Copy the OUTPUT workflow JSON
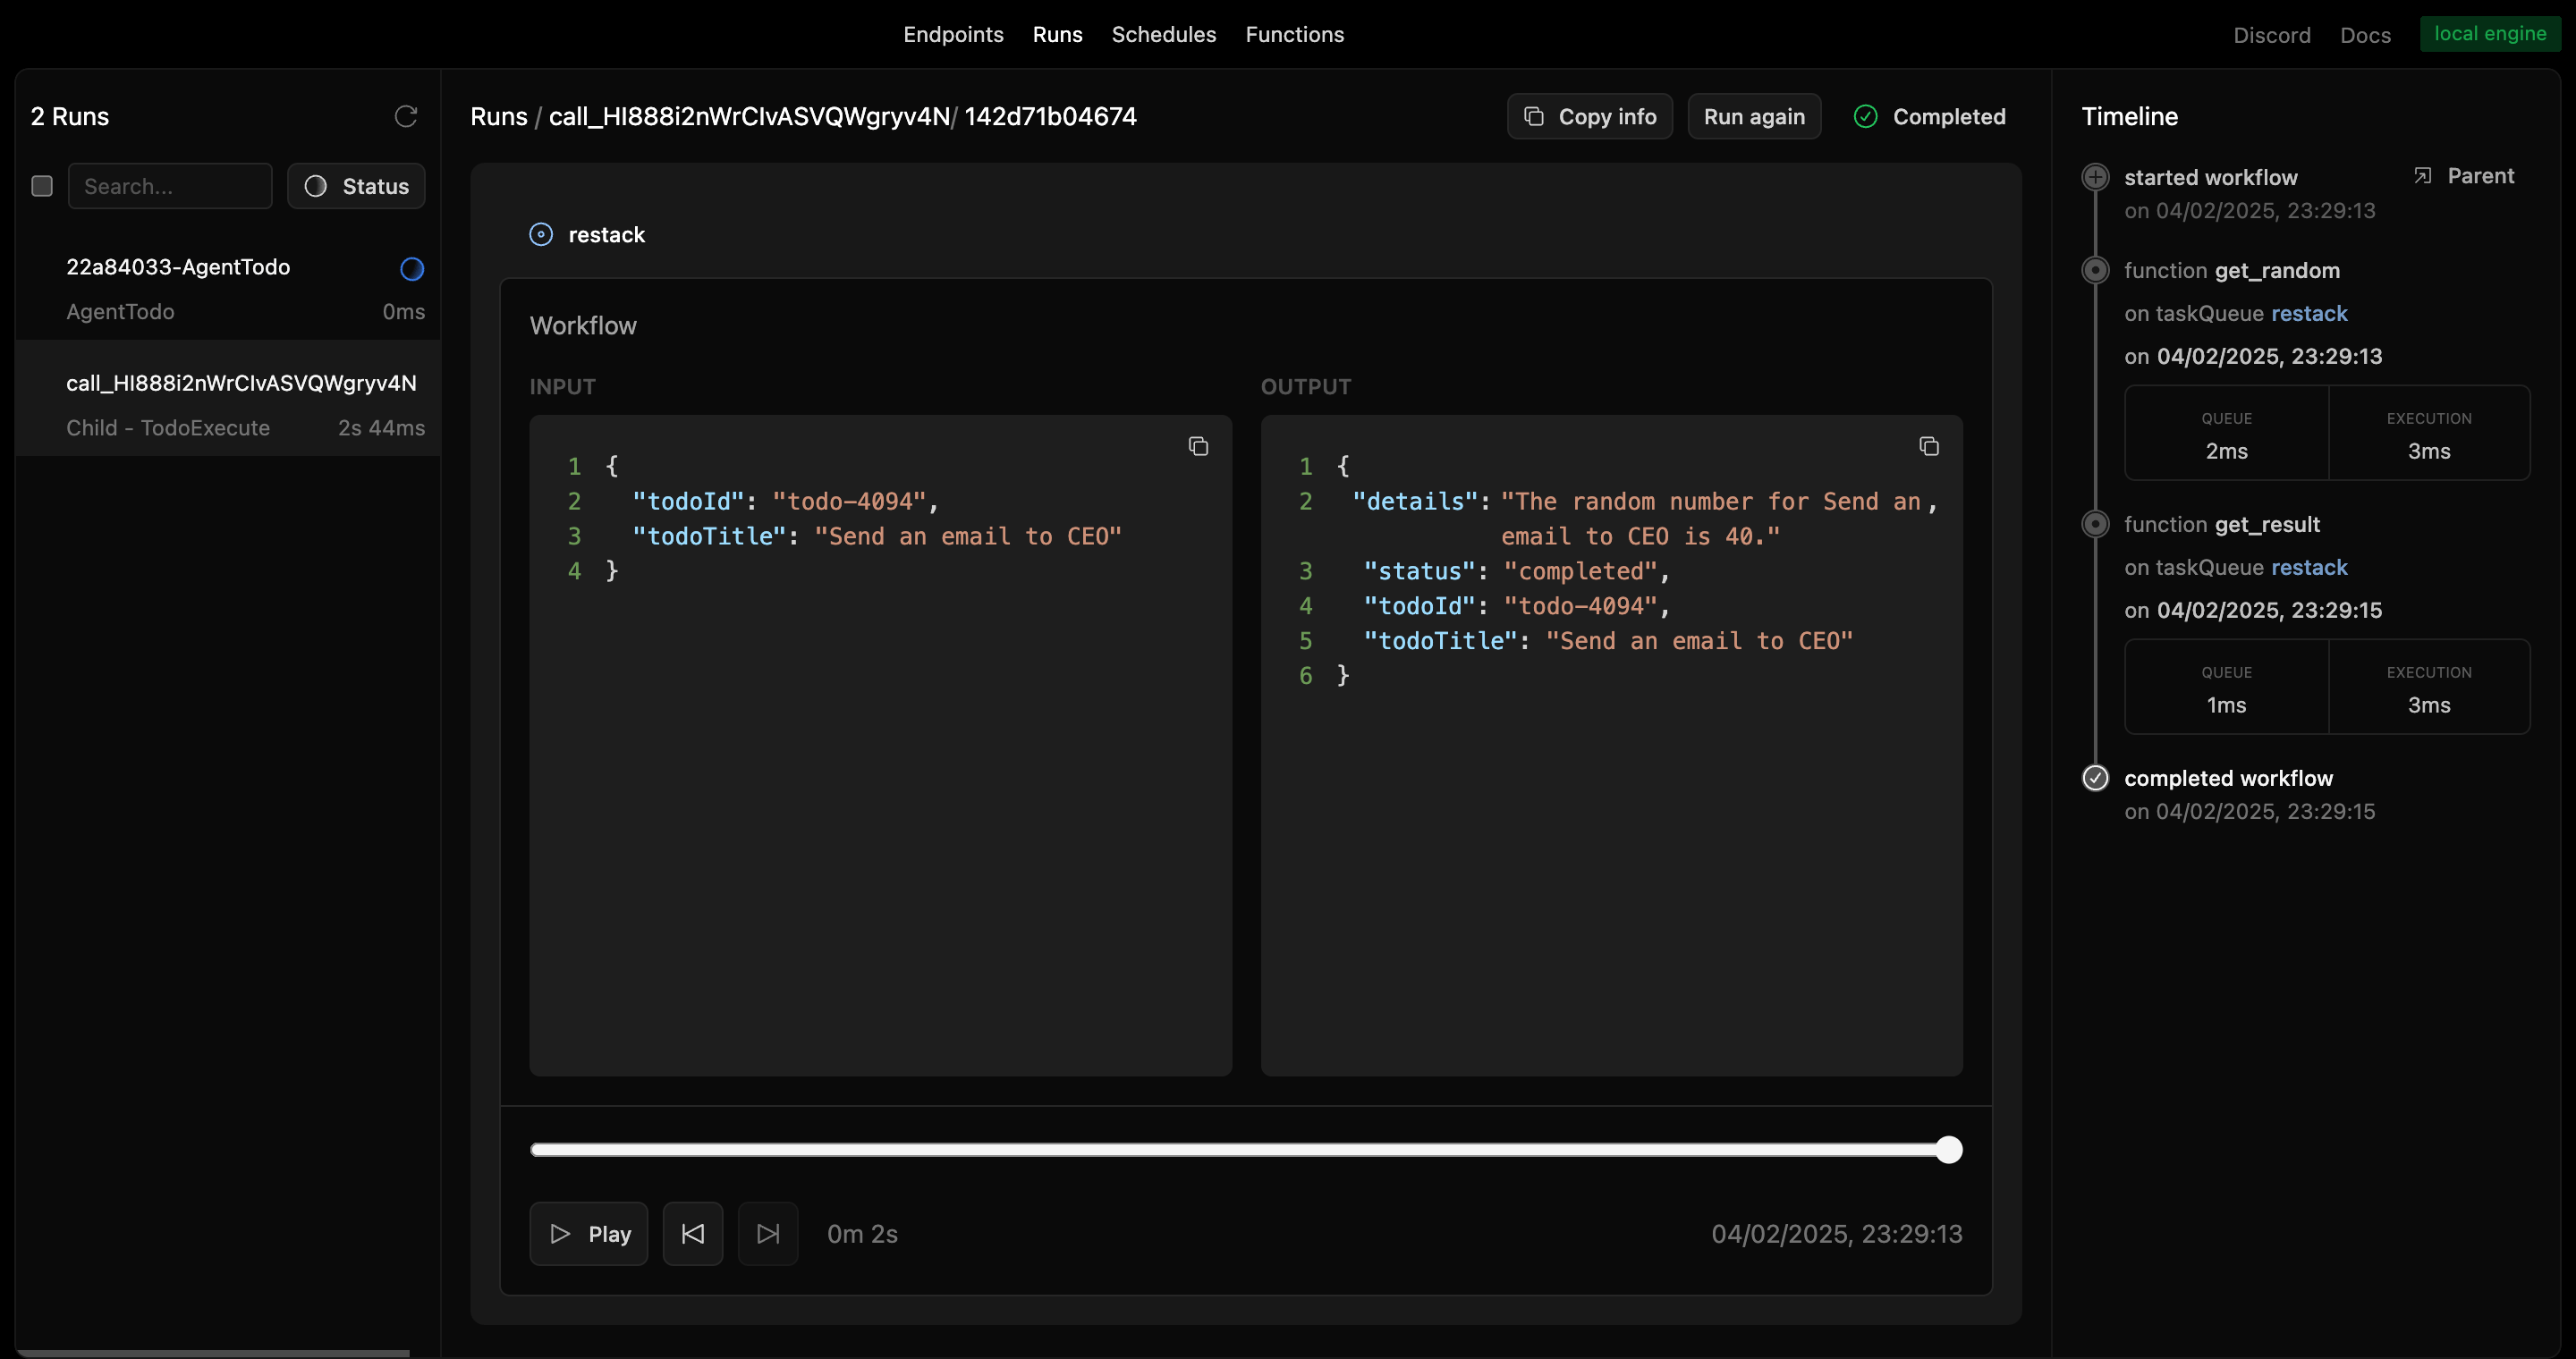Image resolution: width=2576 pixels, height=1359 pixels. click(1928, 445)
